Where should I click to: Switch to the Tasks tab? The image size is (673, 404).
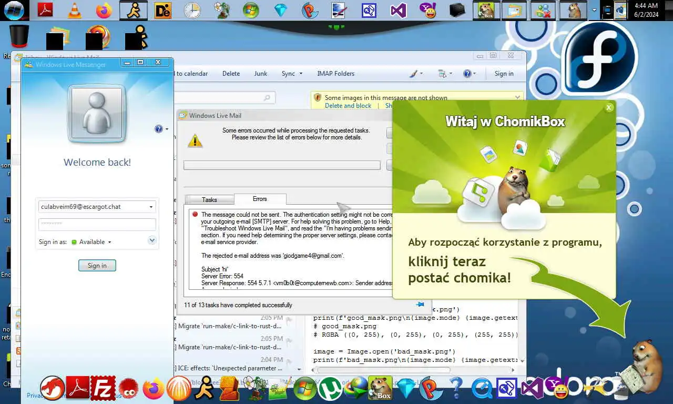coord(209,199)
